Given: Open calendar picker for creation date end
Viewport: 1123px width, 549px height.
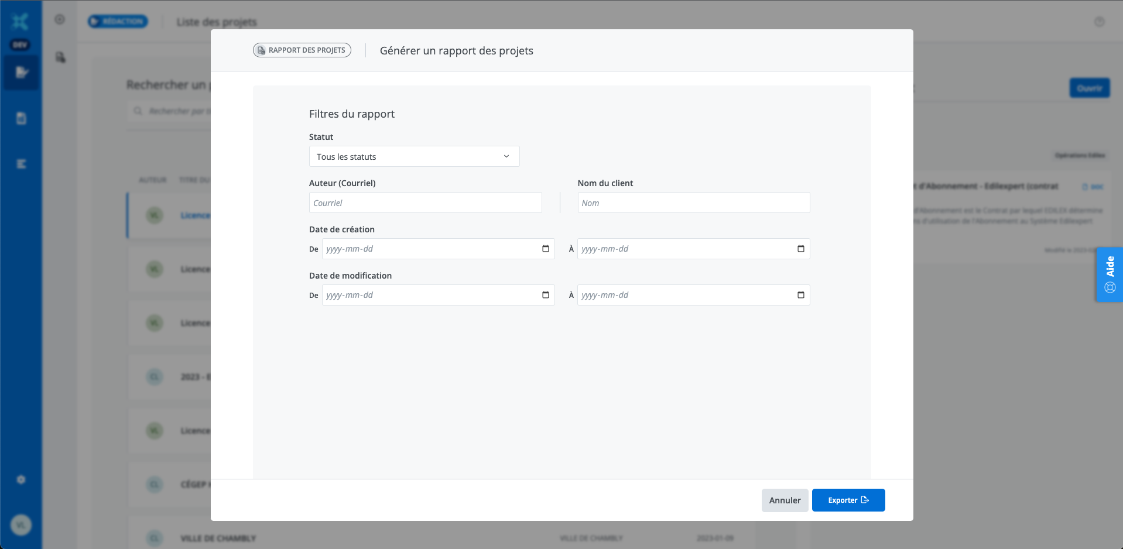Looking at the screenshot, I should click(800, 249).
